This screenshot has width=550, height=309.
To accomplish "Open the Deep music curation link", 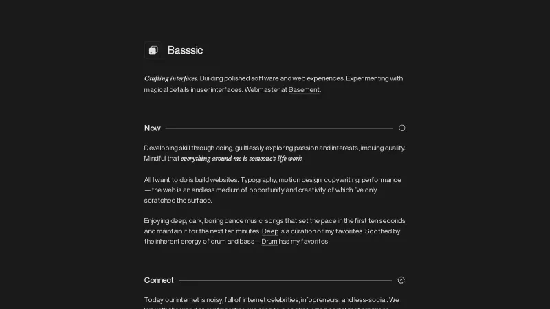I will click(269, 231).
